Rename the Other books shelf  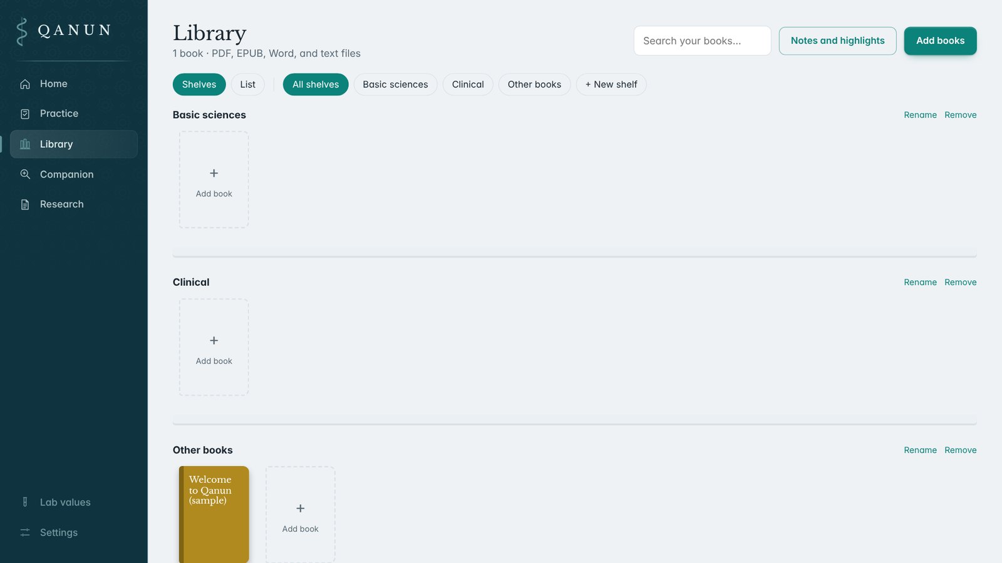point(920,450)
